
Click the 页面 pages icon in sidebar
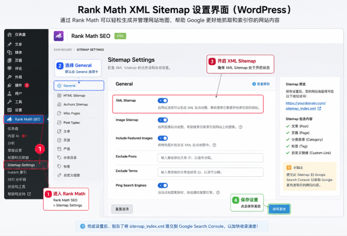[x=10, y=60]
